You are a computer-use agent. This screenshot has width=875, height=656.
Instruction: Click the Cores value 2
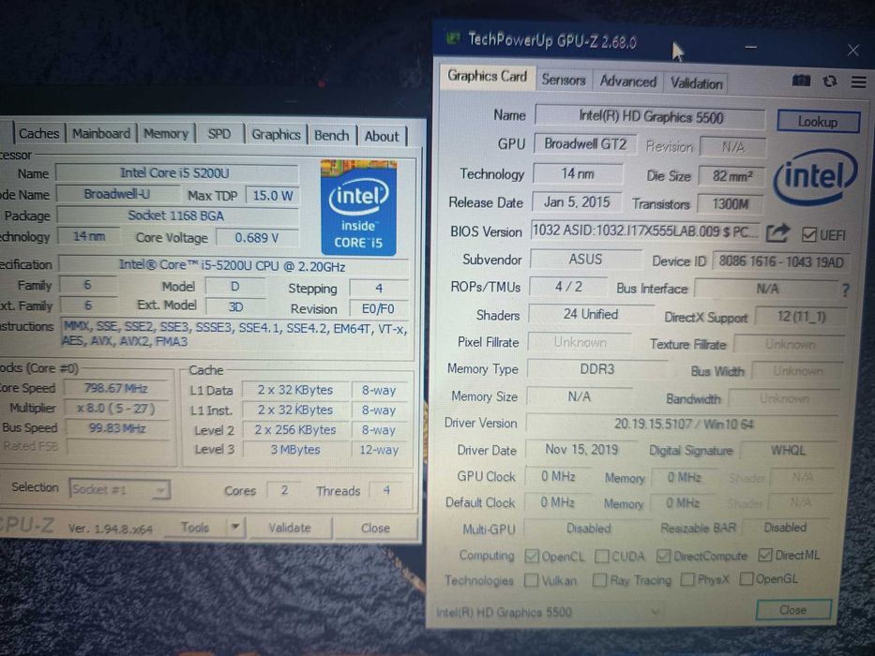(x=284, y=490)
